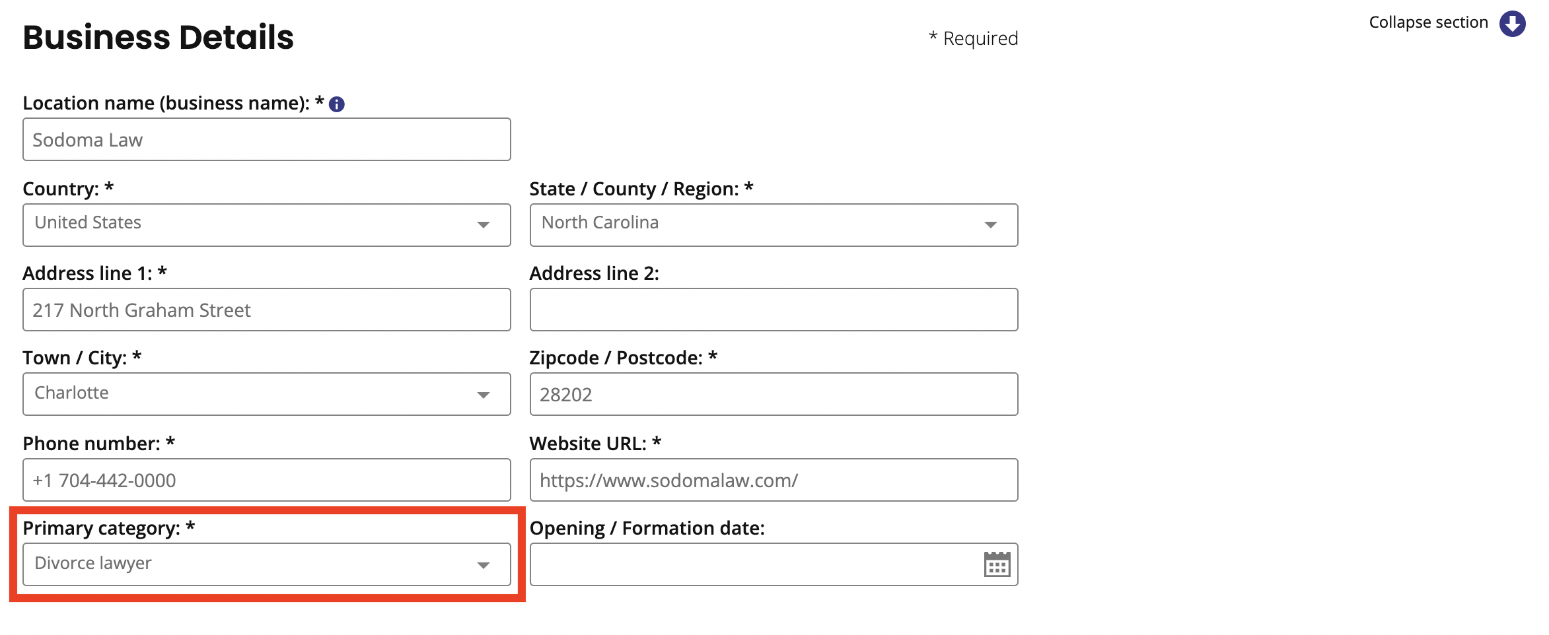Click the Business Details heading
Viewport: 1549px width, 635px height.
159,37
